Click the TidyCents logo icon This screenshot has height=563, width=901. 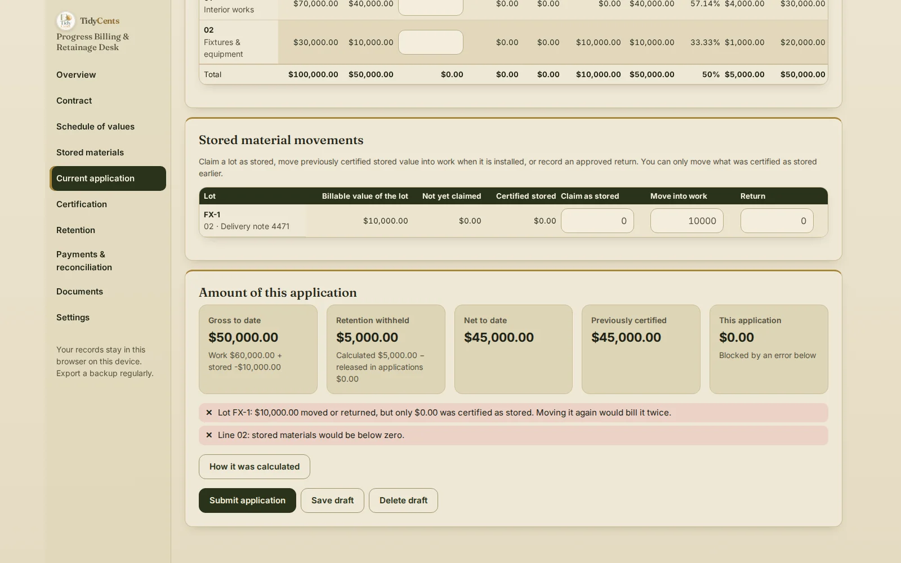coord(66,21)
